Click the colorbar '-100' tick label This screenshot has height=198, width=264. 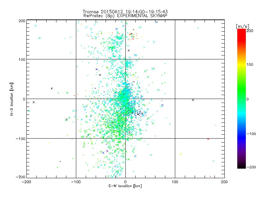[x=251, y=134]
